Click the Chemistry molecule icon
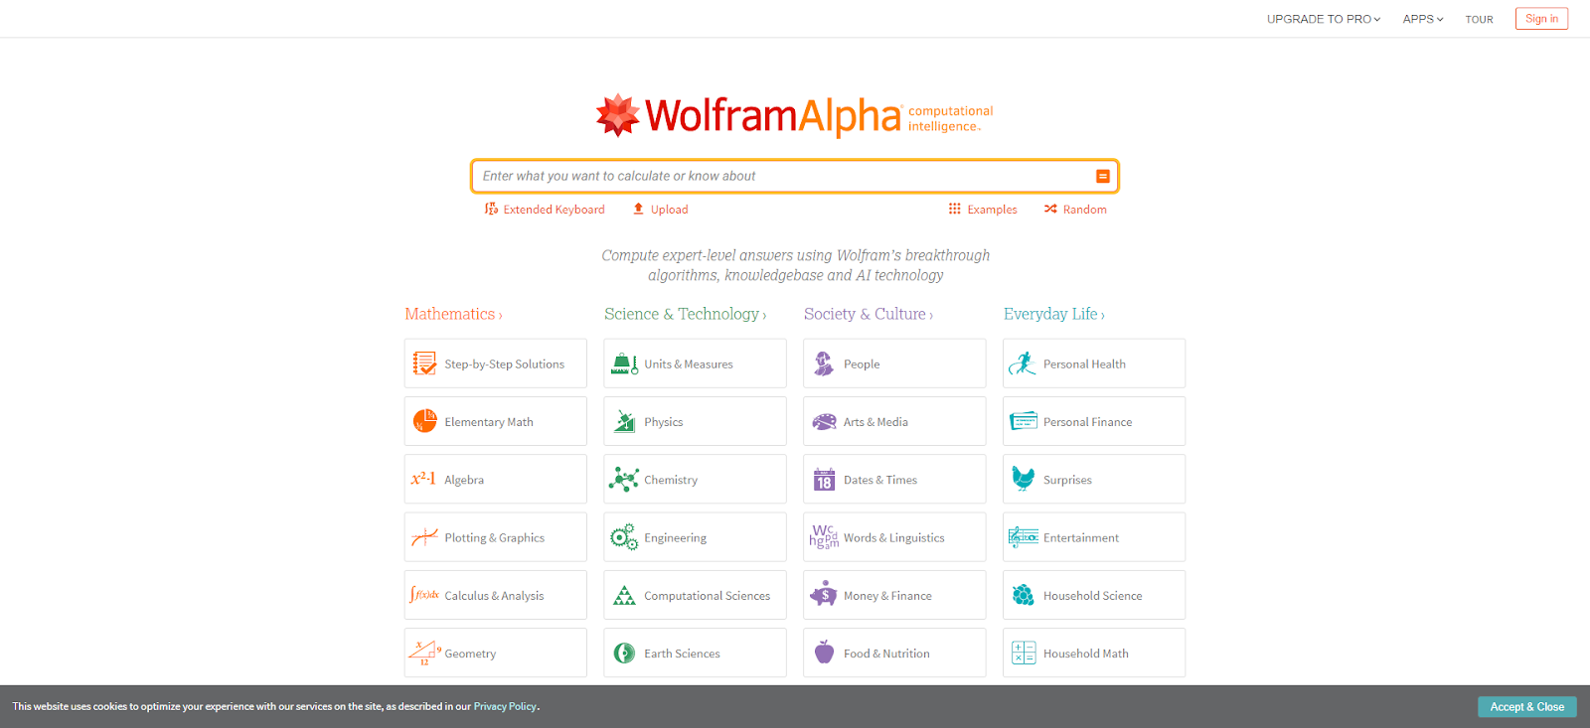Screen dimensions: 1590x728 point(624,479)
